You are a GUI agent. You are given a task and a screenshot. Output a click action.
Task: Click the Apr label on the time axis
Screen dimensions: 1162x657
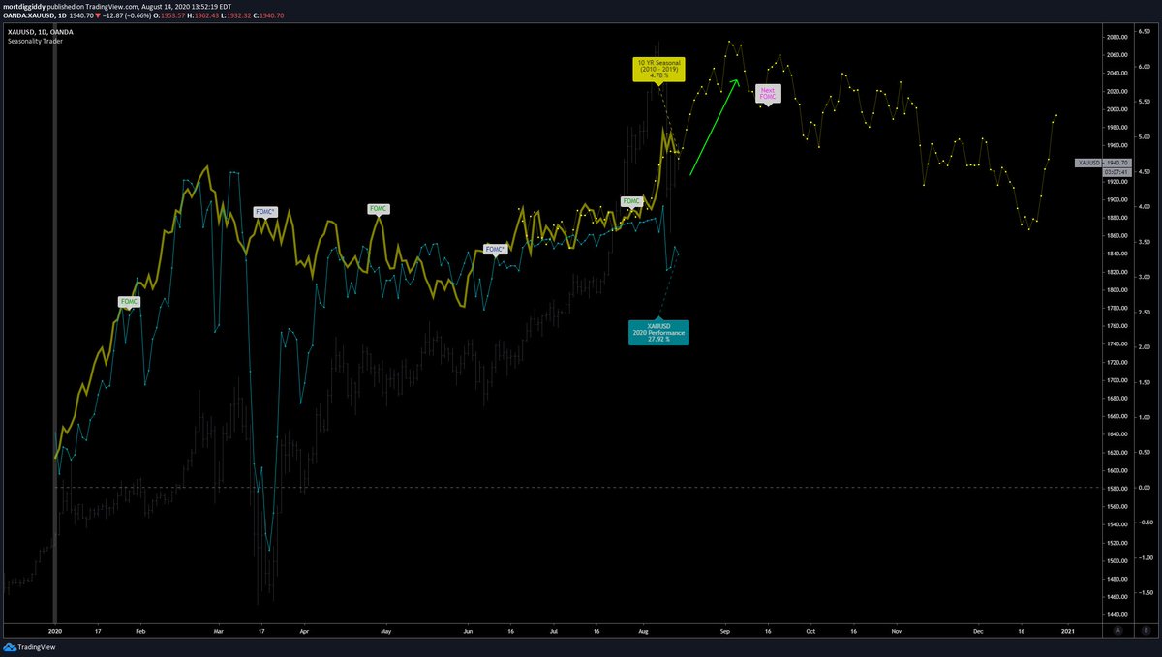303,630
